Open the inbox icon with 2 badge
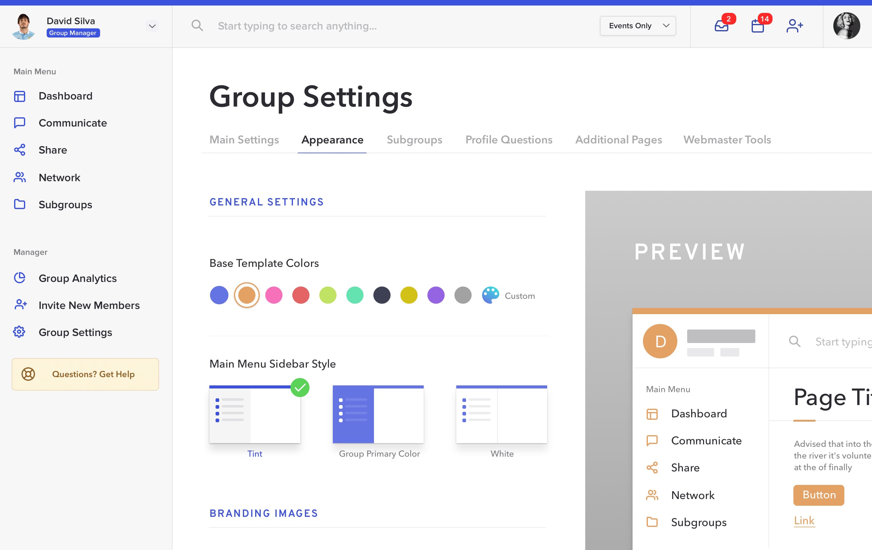This screenshot has height=550, width=872. tap(722, 26)
